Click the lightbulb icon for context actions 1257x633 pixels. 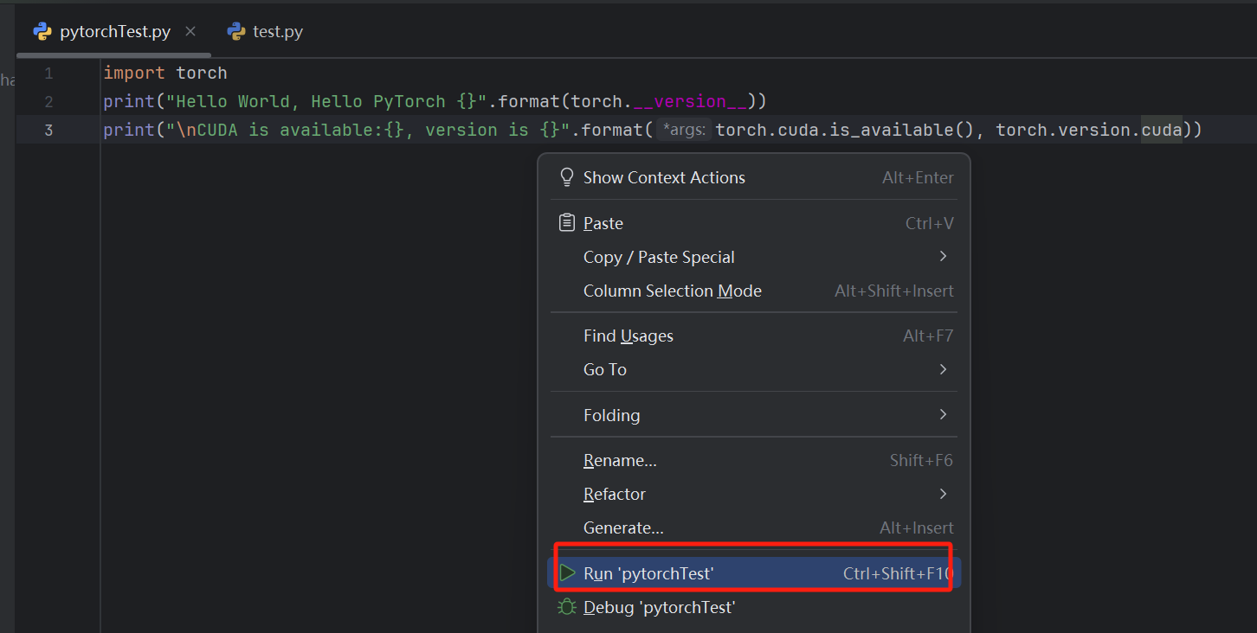[x=567, y=177]
